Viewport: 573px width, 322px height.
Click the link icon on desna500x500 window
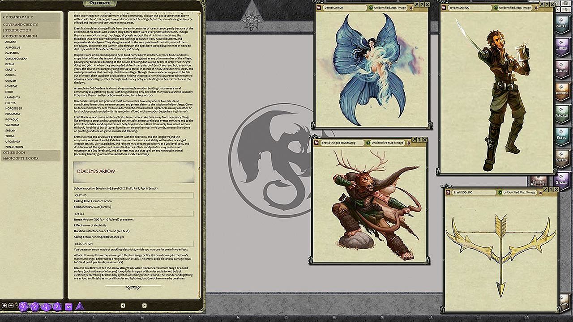319,8
